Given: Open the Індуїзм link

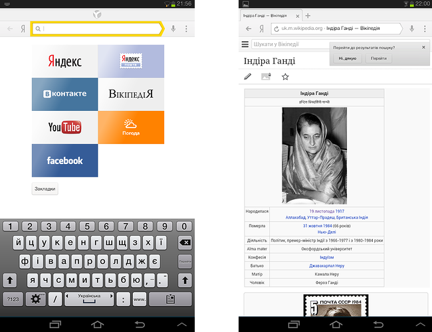Looking at the screenshot, I should click(x=326, y=257).
